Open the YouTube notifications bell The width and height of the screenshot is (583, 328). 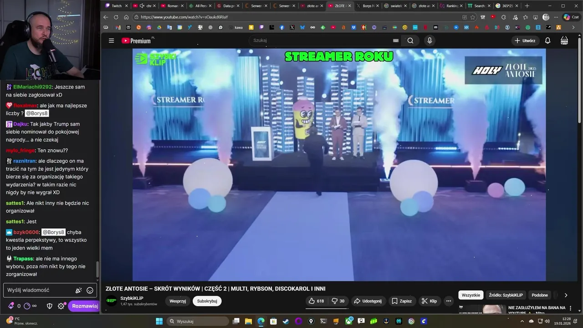click(547, 41)
